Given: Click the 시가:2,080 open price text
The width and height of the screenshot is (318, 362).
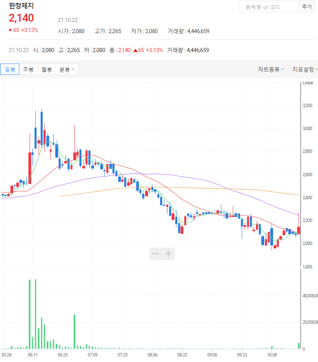Looking at the screenshot, I should pyautogui.click(x=71, y=31).
